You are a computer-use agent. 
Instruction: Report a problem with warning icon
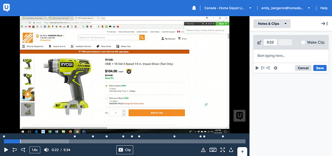click(203, 150)
